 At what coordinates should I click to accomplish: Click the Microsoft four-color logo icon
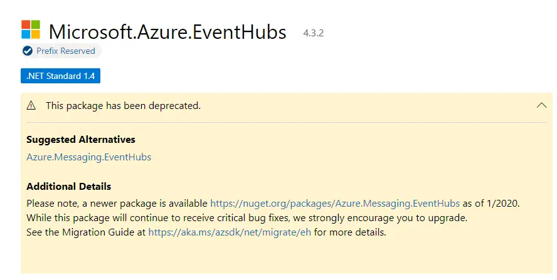point(31,29)
